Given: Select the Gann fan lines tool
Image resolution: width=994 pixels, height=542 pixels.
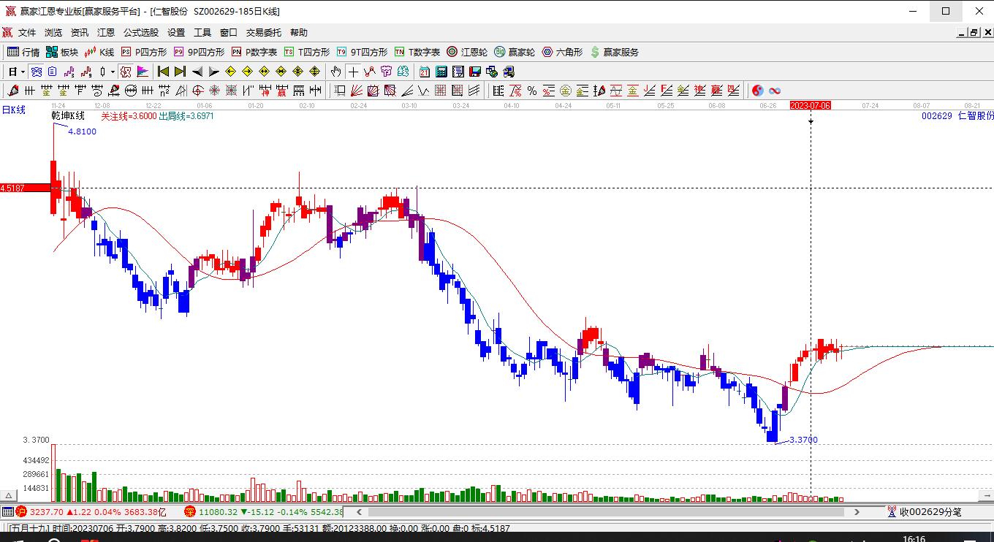Looking at the screenshot, I should tap(357, 91).
